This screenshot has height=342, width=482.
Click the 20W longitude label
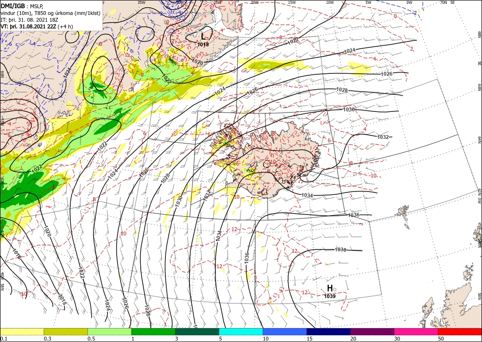click(x=254, y=2)
